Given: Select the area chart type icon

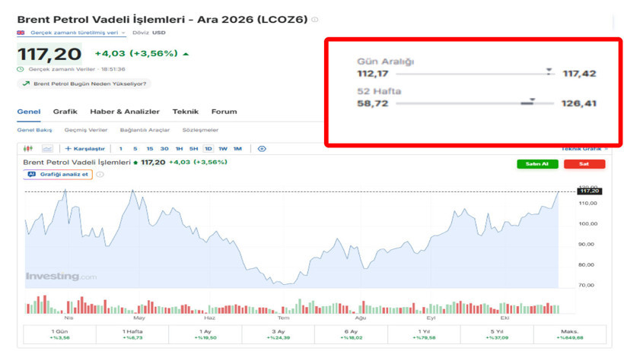Looking at the screenshot, I should point(47,149).
